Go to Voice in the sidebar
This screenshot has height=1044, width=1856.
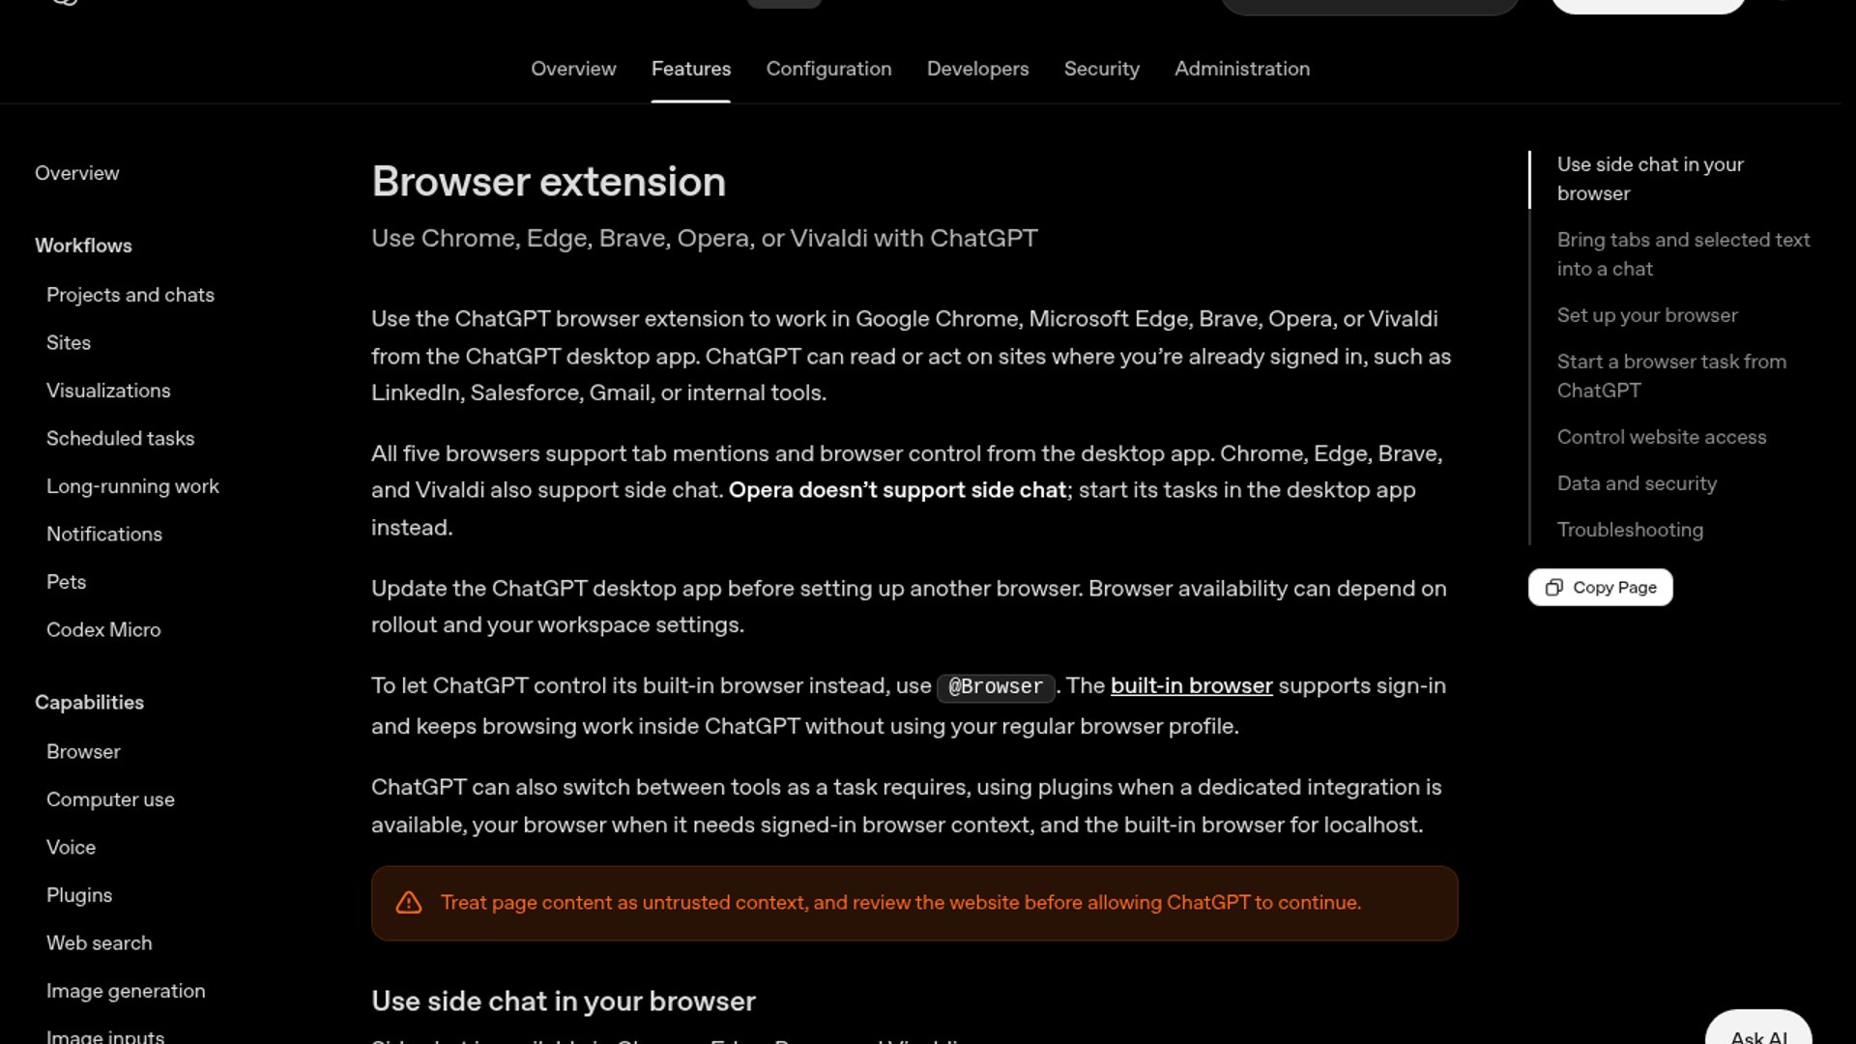[x=72, y=848]
